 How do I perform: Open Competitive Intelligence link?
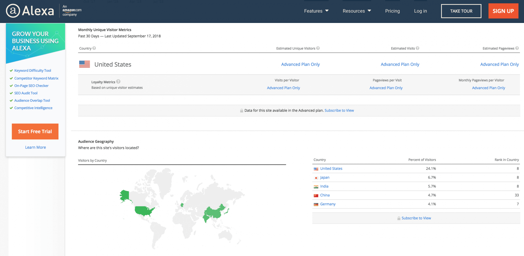click(33, 108)
